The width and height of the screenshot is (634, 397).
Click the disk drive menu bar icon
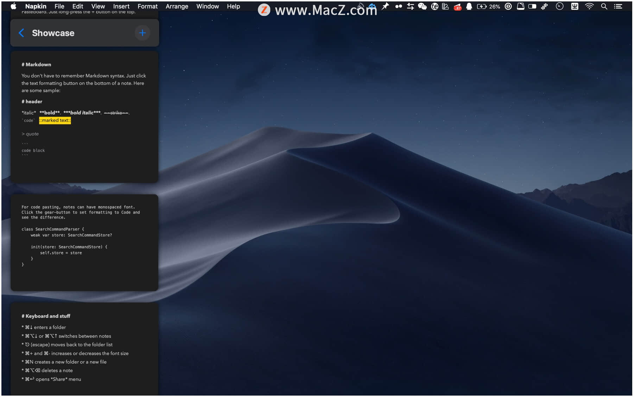click(x=520, y=6)
